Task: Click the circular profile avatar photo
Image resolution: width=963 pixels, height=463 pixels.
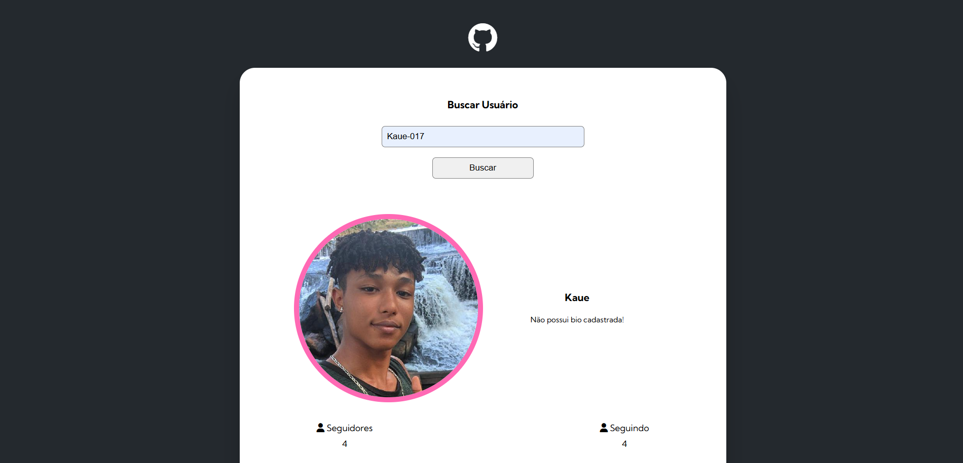Action: pyautogui.click(x=388, y=308)
